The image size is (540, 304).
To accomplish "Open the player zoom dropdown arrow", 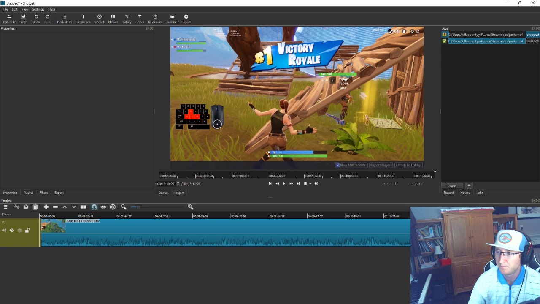I will 310,184.
